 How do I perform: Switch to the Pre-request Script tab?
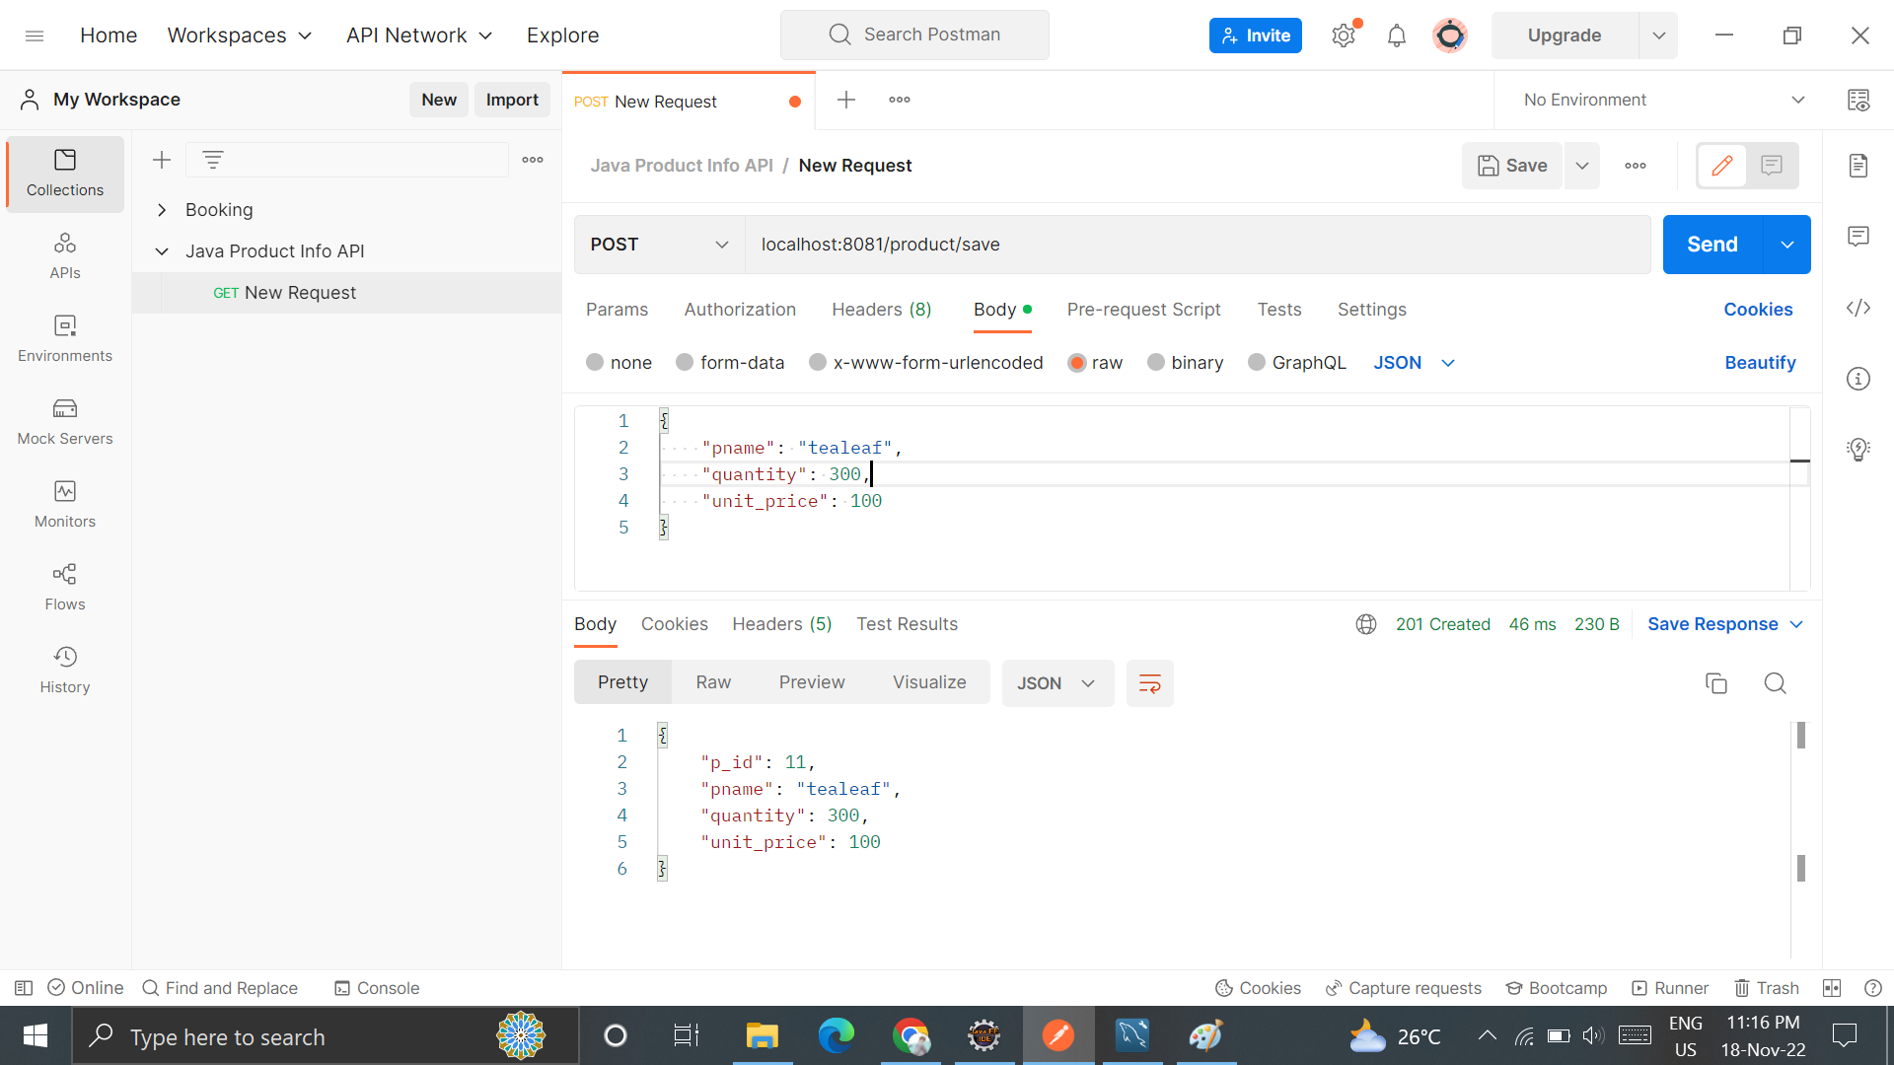coord(1143,309)
